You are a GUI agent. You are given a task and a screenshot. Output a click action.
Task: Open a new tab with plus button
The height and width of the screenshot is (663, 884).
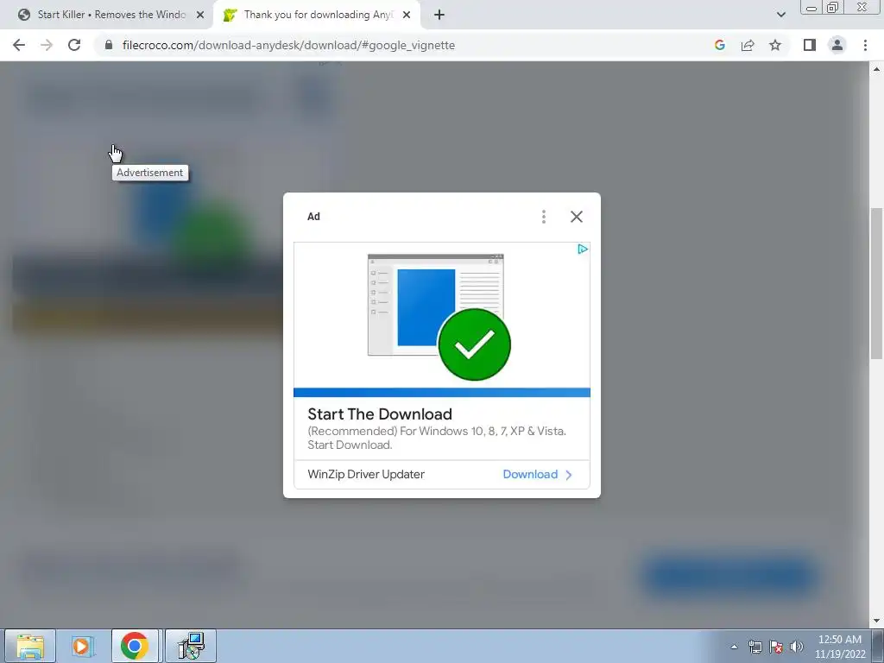pos(439,15)
